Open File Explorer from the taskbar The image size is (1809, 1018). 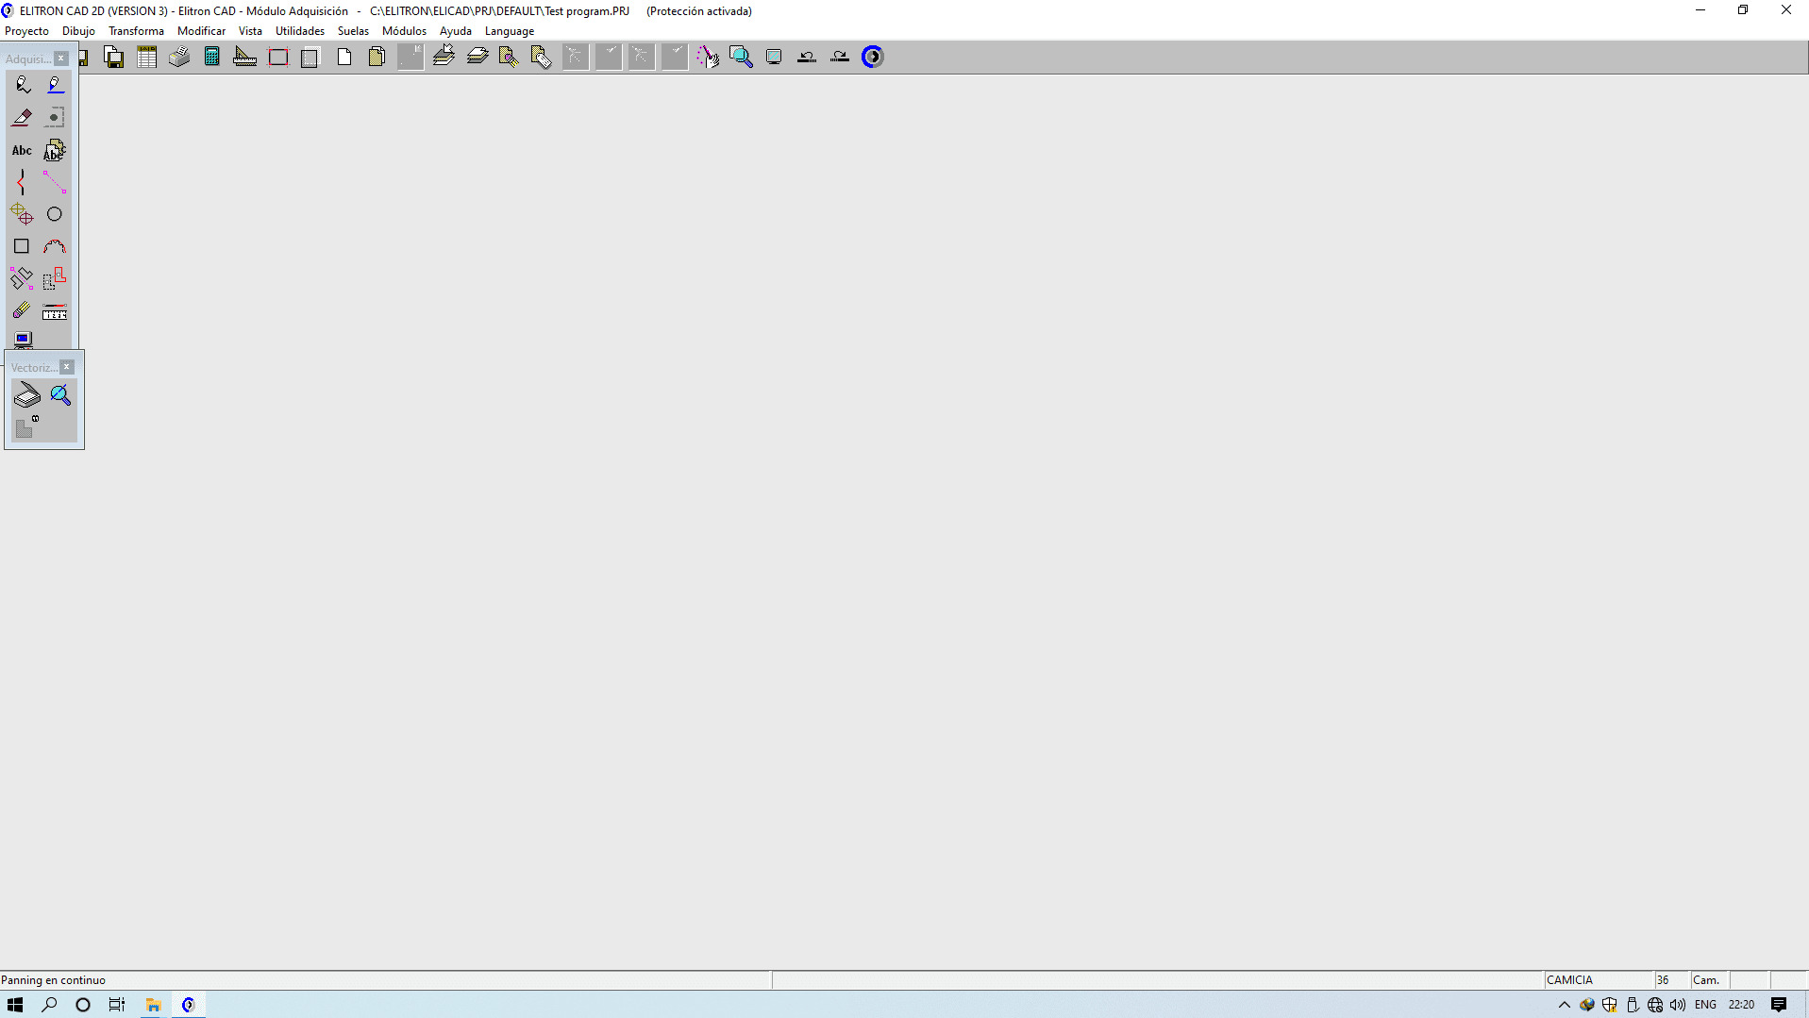tap(153, 1005)
